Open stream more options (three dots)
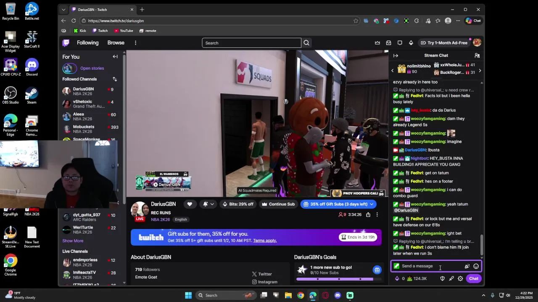Screen dimensions: 538x302 click(x=377, y=215)
